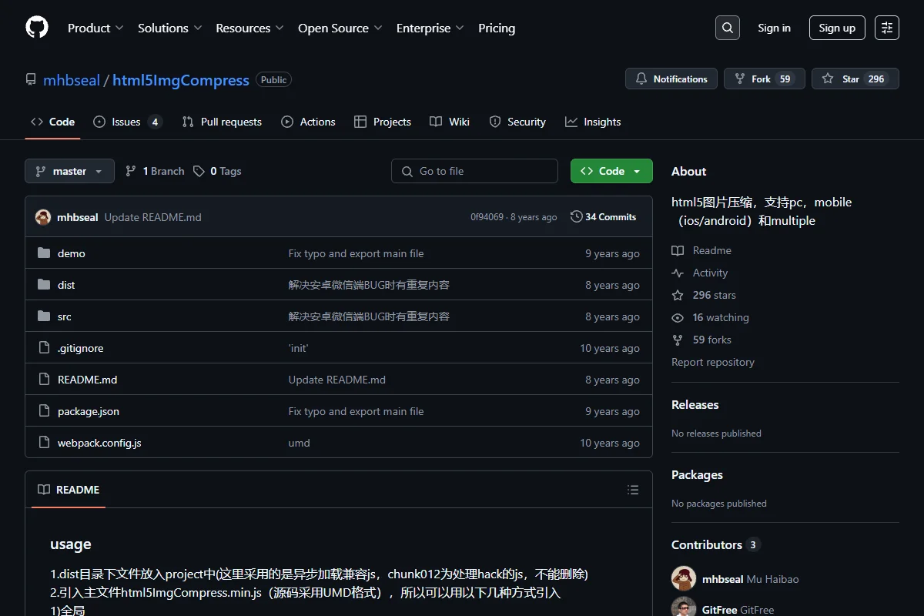Click Report repository link
Image resolution: width=924 pixels, height=616 pixels.
tap(713, 362)
